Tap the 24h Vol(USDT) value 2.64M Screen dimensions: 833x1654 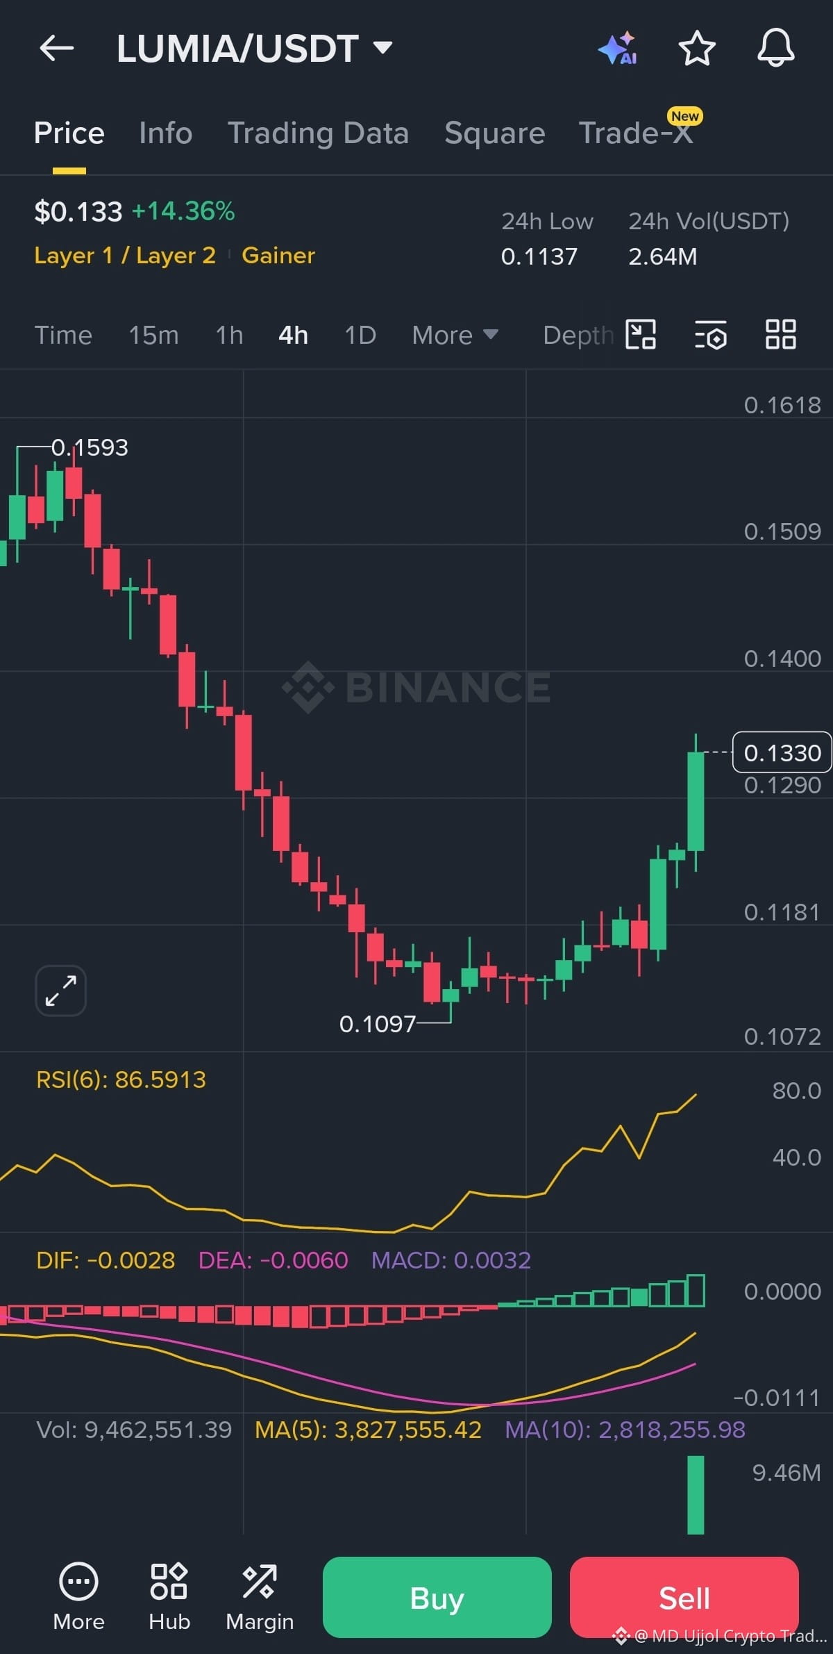[x=662, y=256]
